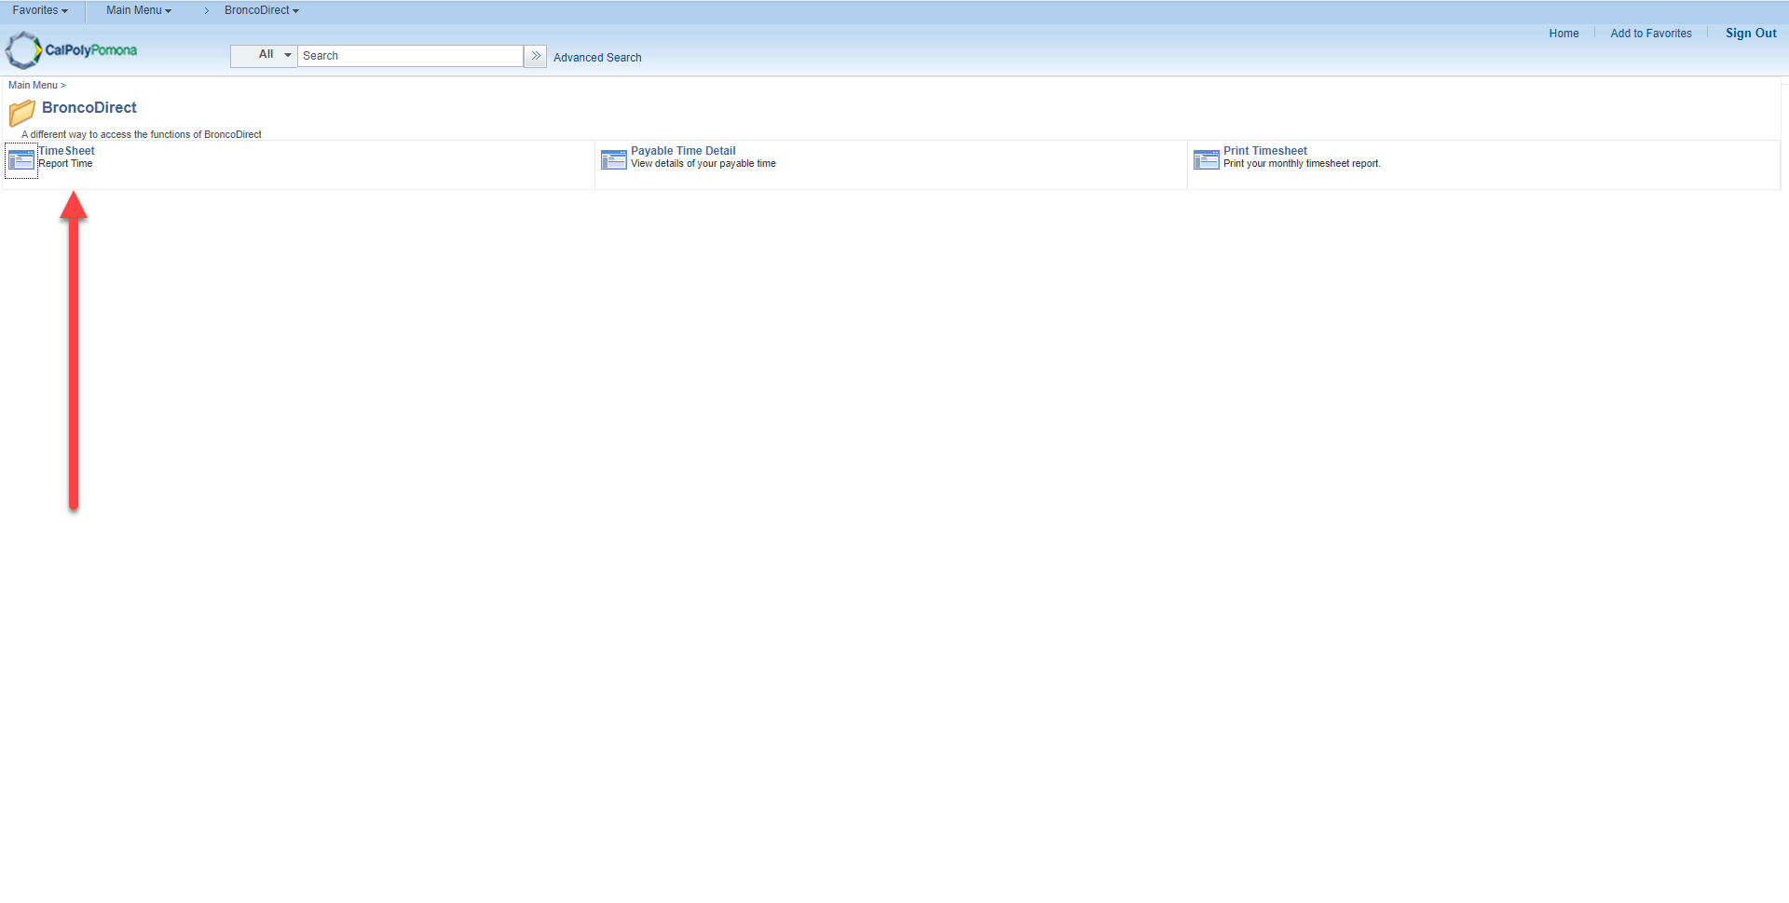Click the Cal Poly Pomona logo
This screenshot has height=903, width=1789.
tap(70, 49)
